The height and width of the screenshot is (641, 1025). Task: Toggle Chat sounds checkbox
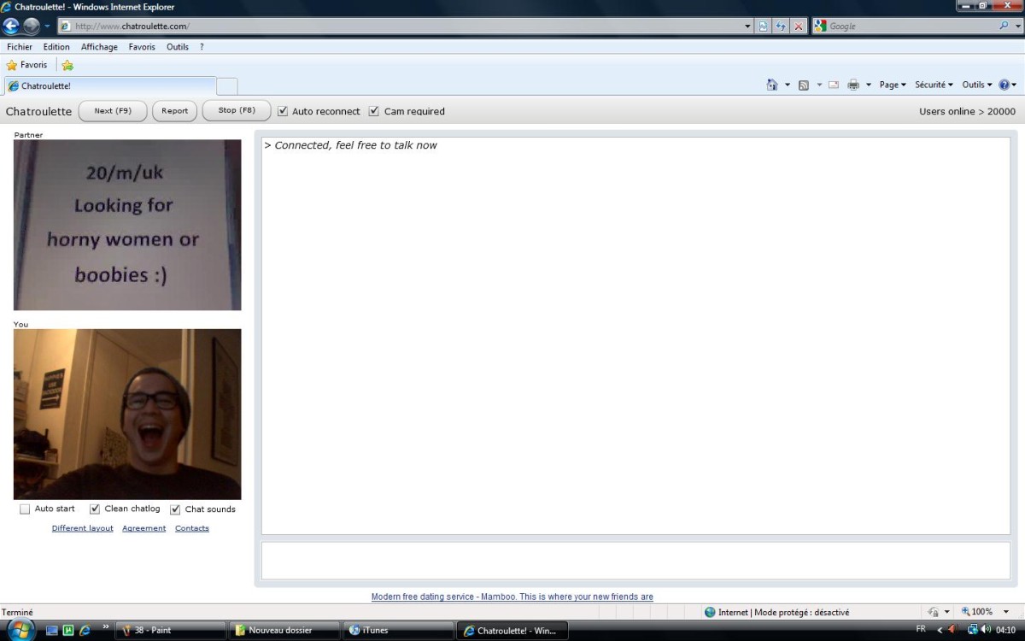pyautogui.click(x=175, y=509)
